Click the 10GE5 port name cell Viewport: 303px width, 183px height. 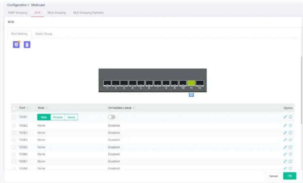pyautogui.click(x=23, y=147)
